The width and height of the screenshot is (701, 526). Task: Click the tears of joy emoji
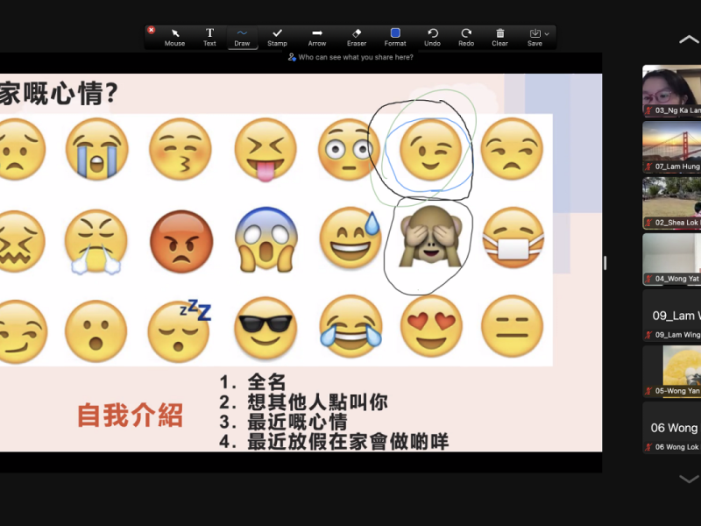351,327
